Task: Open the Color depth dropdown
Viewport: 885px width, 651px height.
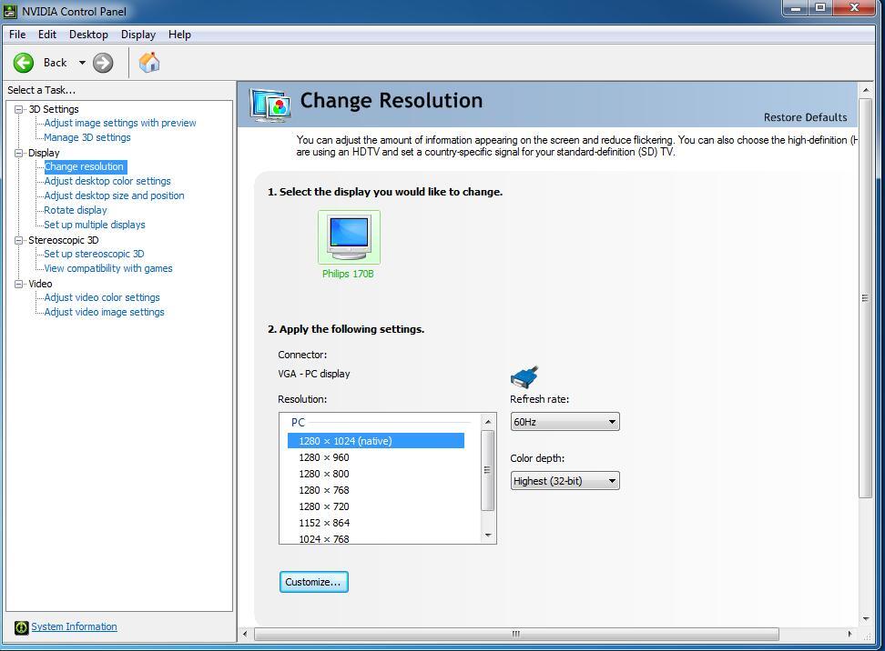Action: (x=565, y=481)
